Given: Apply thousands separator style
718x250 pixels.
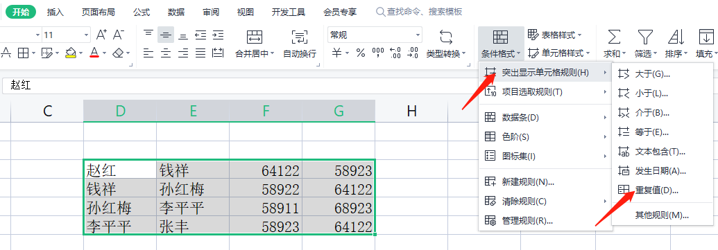Looking at the screenshot, I should (378, 53).
